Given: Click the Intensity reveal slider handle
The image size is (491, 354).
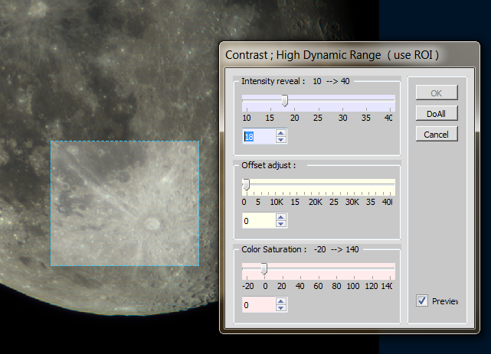Looking at the screenshot, I should tap(284, 101).
